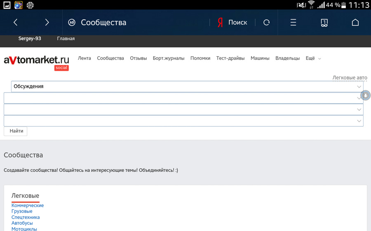Tap the Сообщества page title in address bar
This screenshot has width=371, height=231.
(103, 23)
